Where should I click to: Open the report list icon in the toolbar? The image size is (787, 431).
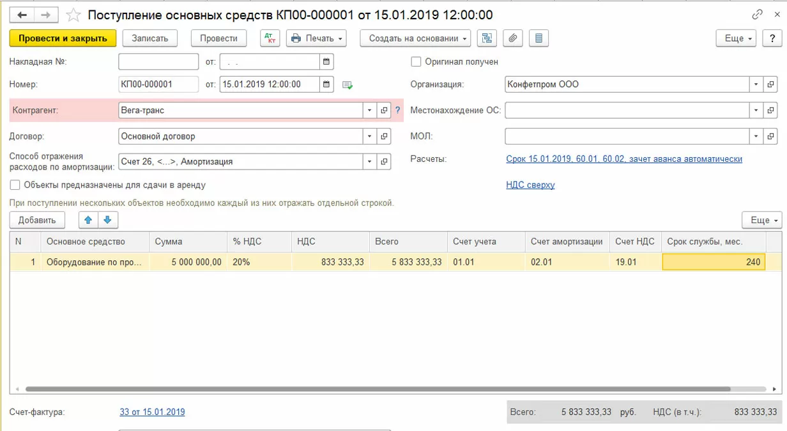pyautogui.click(x=539, y=38)
